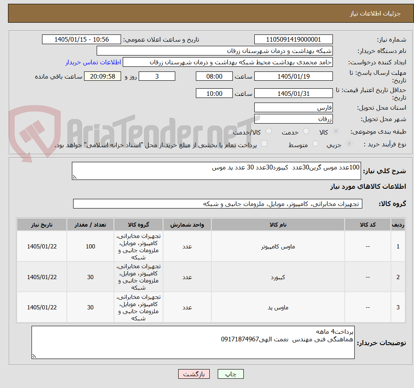Screen dimensions: 414x388
Task: Click the goods group cell in کیبورد row
Action: pos(138,277)
